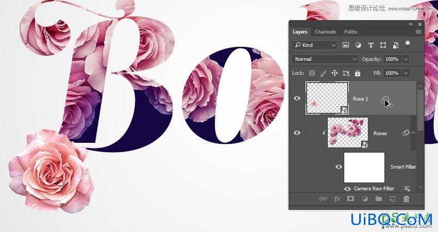The width and height of the screenshot is (438, 232).
Task: Add a layer style with fx button
Action: 337,198
